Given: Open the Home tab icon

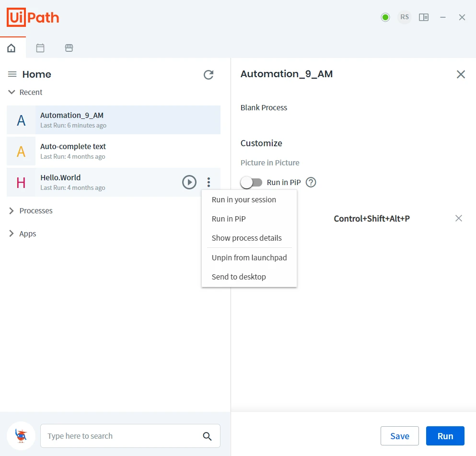Looking at the screenshot, I should (x=11, y=48).
